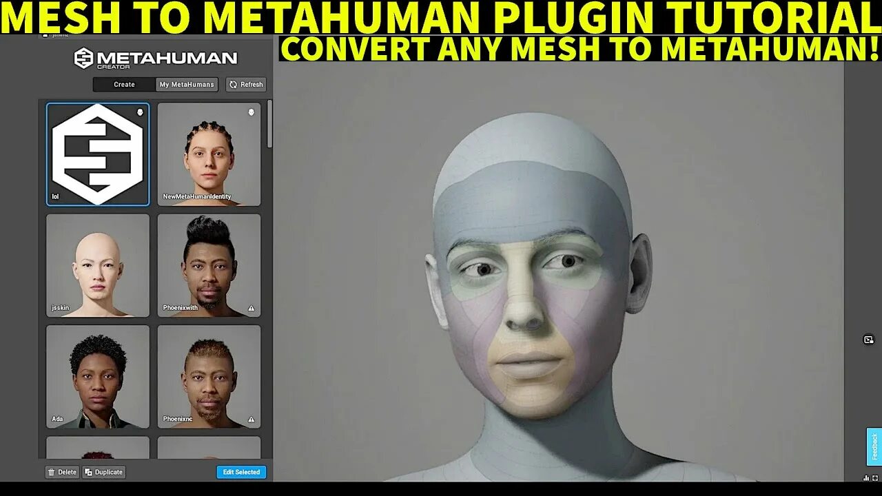Image resolution: width=882 pixels, height=496 pixels.
Task: Click the refresh arrows icon
Action: 234,85
